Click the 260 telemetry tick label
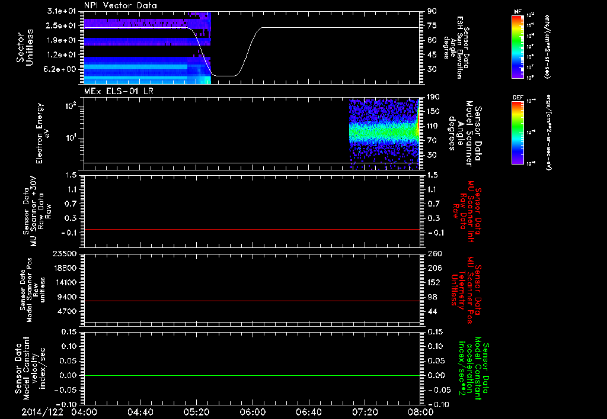Image resolution: width=607 pixels, height=419 pixels. tap(434, 253)
